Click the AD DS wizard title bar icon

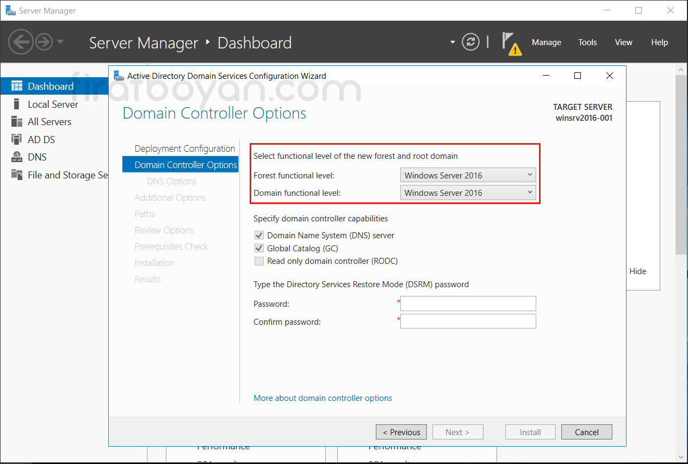pyautogui.click(x=119, y=76)
